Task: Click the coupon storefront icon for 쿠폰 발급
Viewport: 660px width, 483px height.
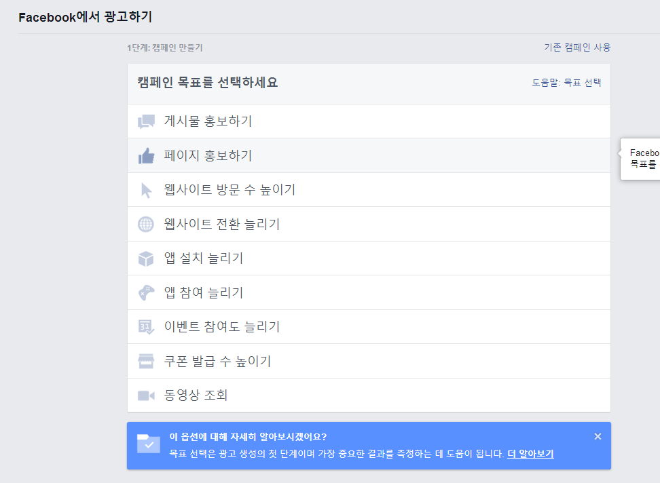Action: pyautogui.click(x=146, y=361)
